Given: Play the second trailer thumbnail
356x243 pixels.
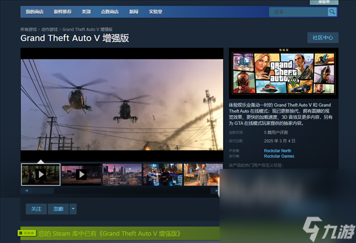Looking at the screenshot, I should click(81, 174).
